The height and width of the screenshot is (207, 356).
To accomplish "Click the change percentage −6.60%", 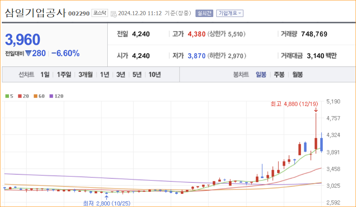I will pos(66,53).
